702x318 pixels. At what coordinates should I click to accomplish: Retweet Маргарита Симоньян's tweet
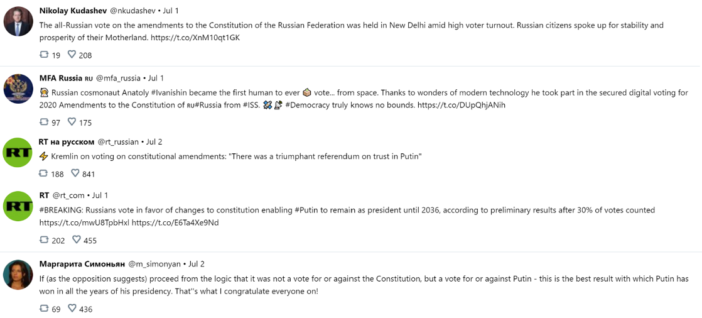point(44,309)
